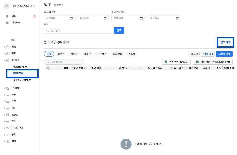Select the 입고 완료 status filter tab
The width and height of the screenshot is (237, 155).
coord(117,54)
